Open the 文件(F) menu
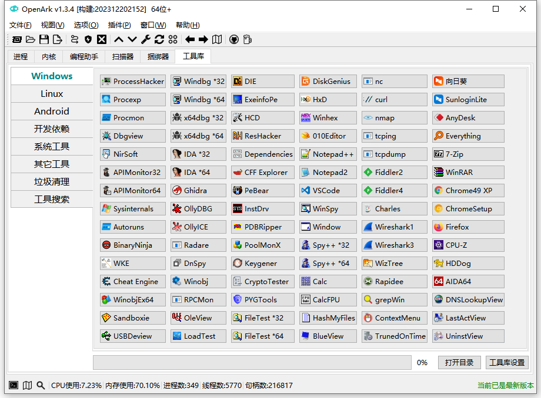This screenshot has height=398, width=541. [21, 25]
